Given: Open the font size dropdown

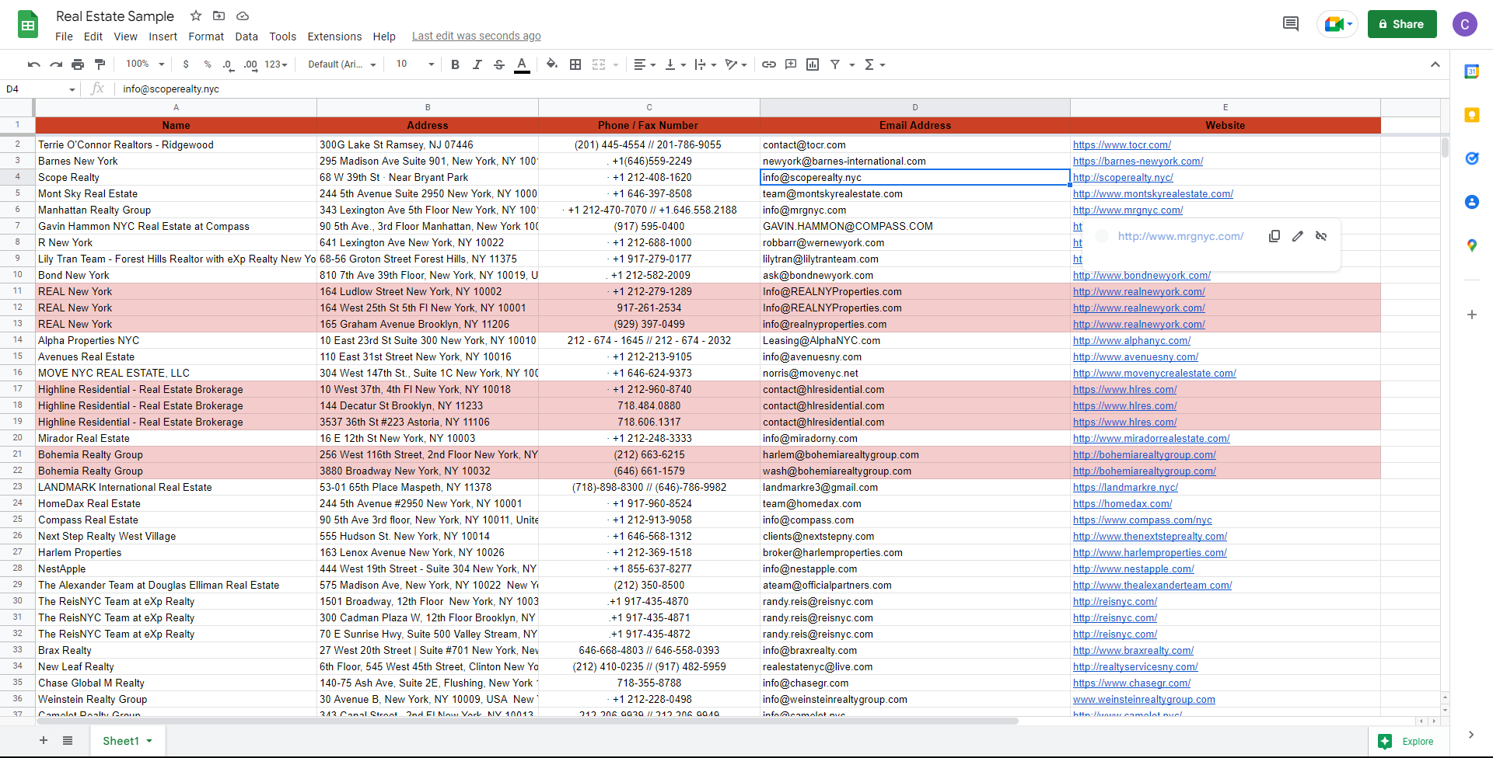Looking at the screenshot, I should pos(415,64).
